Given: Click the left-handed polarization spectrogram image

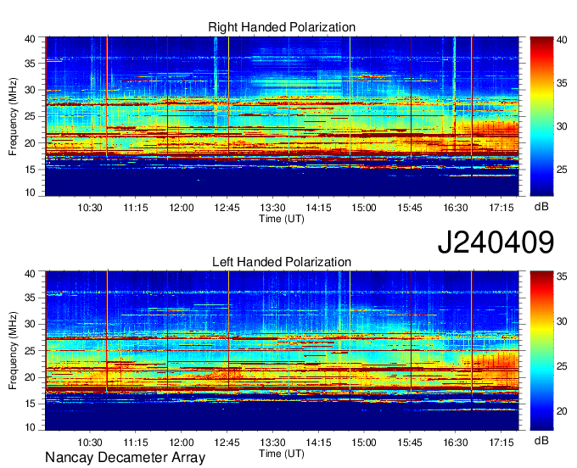Looking at the screenshot, I should coord(282,351).
